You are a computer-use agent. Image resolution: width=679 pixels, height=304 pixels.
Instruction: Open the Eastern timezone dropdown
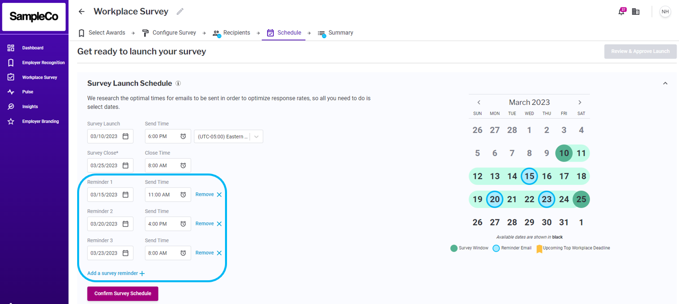click(256, 136)
